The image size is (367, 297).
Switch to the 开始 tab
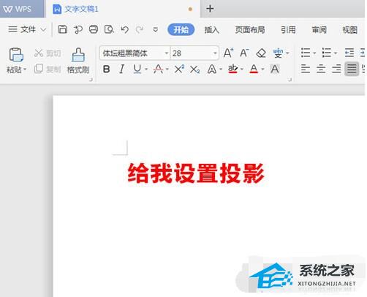click(181, 30)
